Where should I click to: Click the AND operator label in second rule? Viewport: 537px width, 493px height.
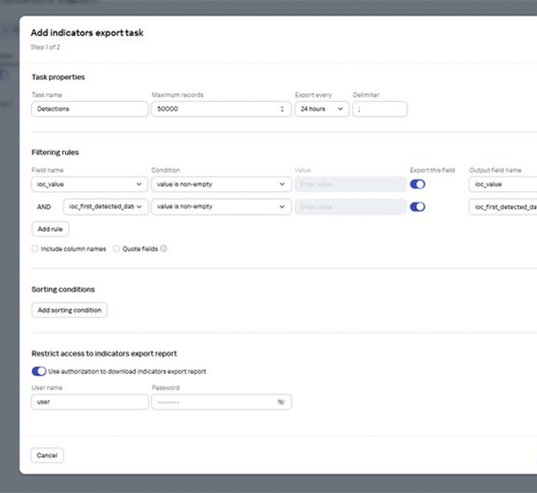44,207
